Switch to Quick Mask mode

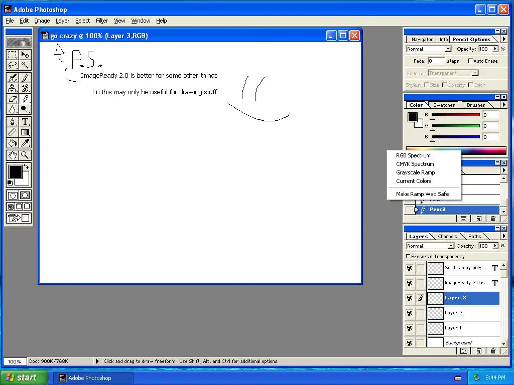(x=25, y=196)
